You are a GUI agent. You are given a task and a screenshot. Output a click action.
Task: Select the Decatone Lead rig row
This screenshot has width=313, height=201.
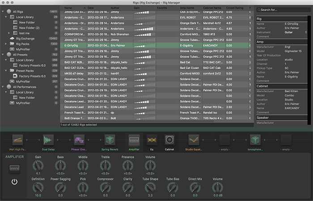[x=155, y=107]
